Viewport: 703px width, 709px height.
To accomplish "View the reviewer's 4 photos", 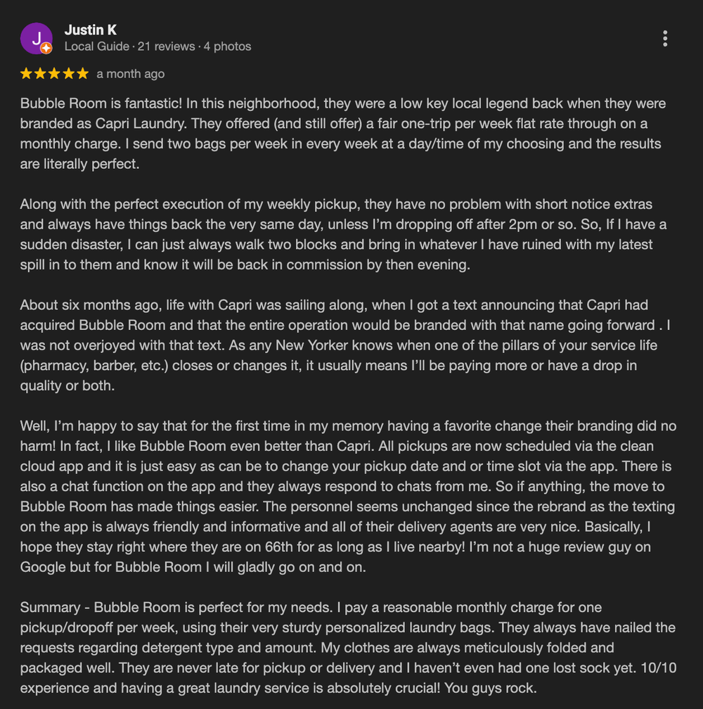I will pos(227,46).
